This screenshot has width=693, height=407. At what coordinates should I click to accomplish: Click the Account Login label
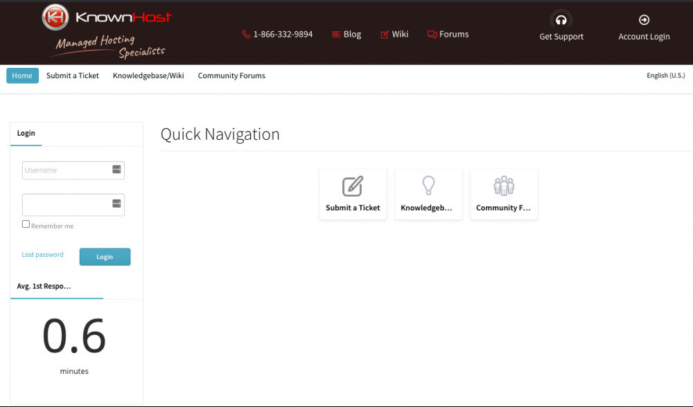(x=644, y=37)
